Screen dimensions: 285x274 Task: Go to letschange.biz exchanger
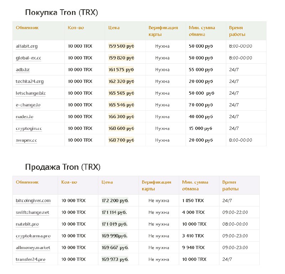31,93
